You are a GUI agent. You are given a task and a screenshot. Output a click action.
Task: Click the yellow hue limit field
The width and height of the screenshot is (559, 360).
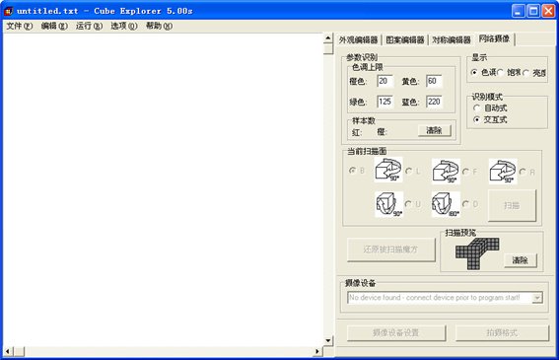pos(434,81)
